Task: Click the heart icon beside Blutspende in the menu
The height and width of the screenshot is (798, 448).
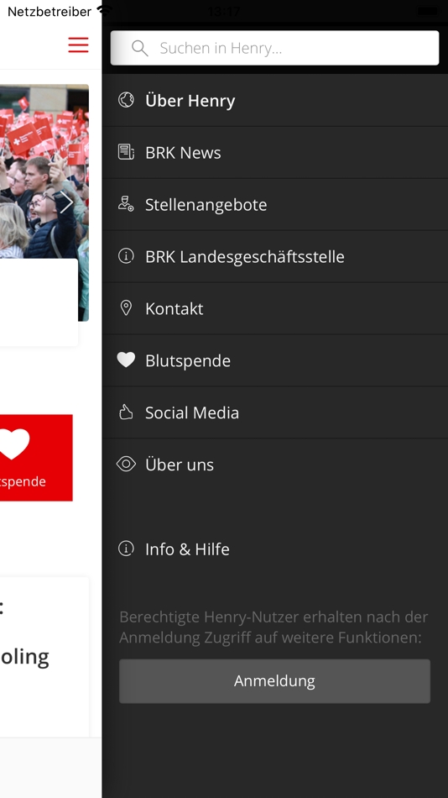Action: pos(126,360)
